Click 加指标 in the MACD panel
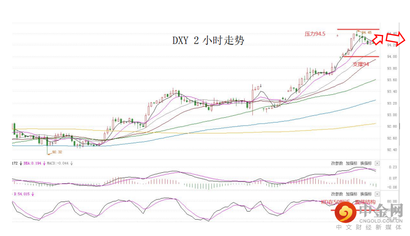This screenshot has height=236, width=410. 351,163
